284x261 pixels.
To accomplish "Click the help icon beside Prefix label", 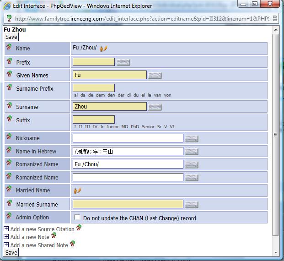I will 9,61.
